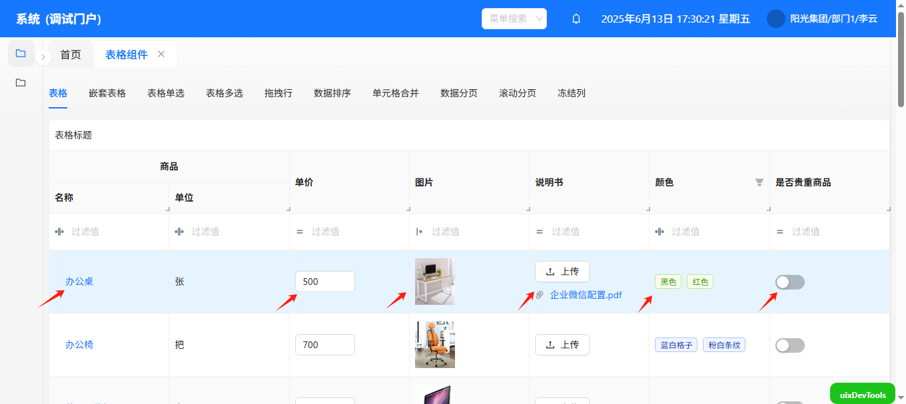Viewport: 906px width, 404px height.
Task: Click the 单价 input showing 700
Action: pos(325,345)
